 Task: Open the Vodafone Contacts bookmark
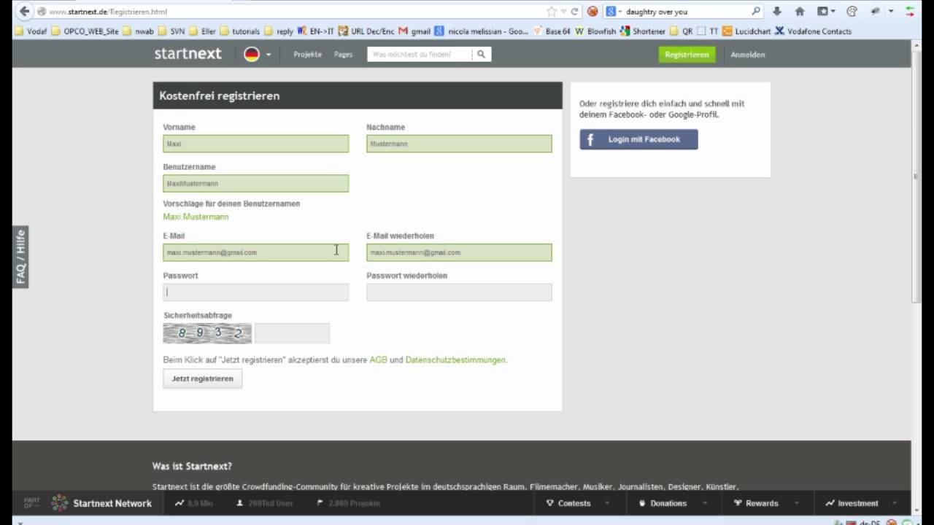[813, 31]
